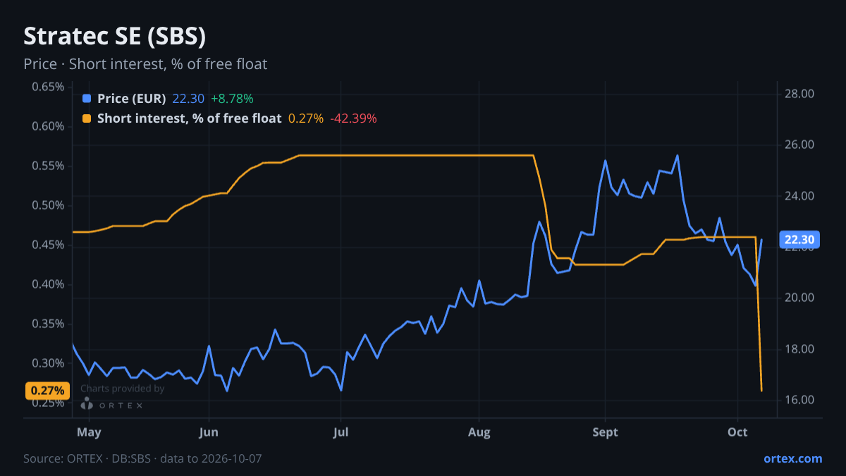Click the blue Price legend color swatch

87,99
